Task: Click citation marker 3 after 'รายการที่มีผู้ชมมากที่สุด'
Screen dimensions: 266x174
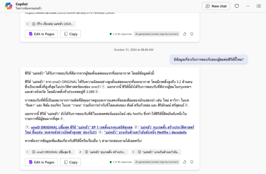Action: pyautogui.click(x=62, y=119)
